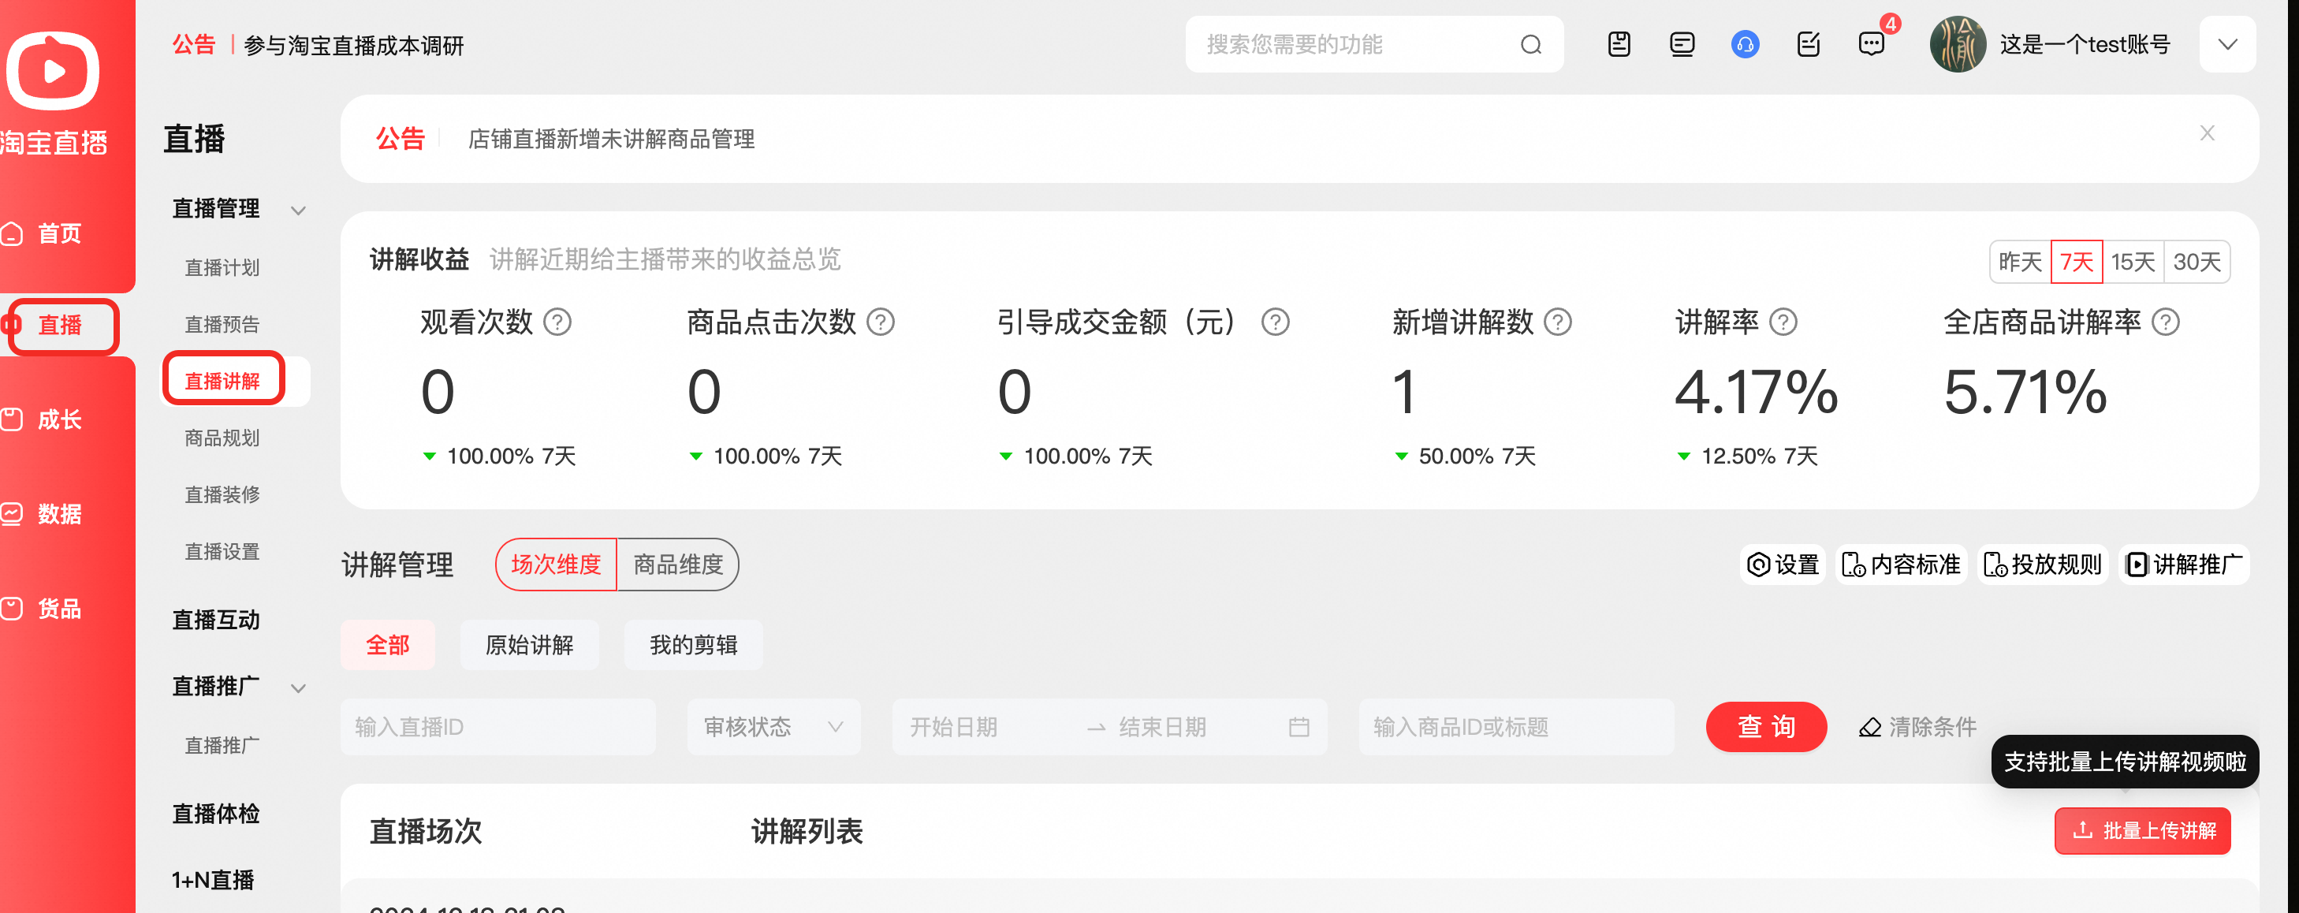Show help for 引导成交金额
The height and width of the screenshot is (913, 2299).
pos(1274,322)
